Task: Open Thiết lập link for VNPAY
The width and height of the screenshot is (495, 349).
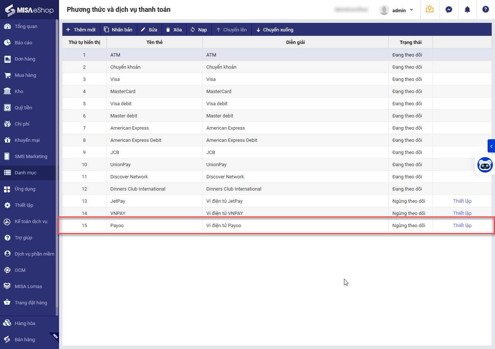Action: tap(462, 213)
